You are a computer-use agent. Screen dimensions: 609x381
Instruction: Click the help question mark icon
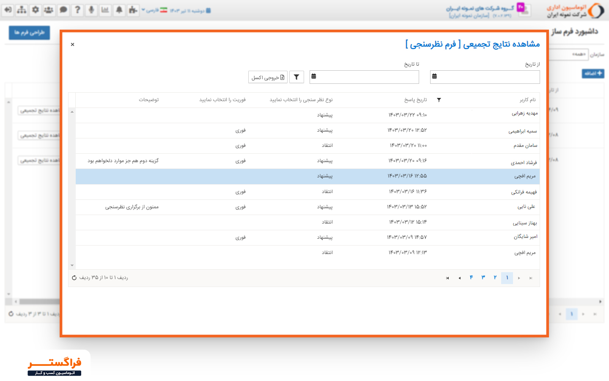pyautogui.click(x=77, y=10)
